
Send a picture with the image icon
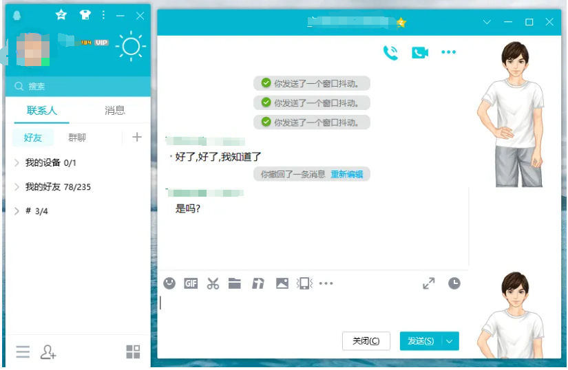tap(282, 283)
